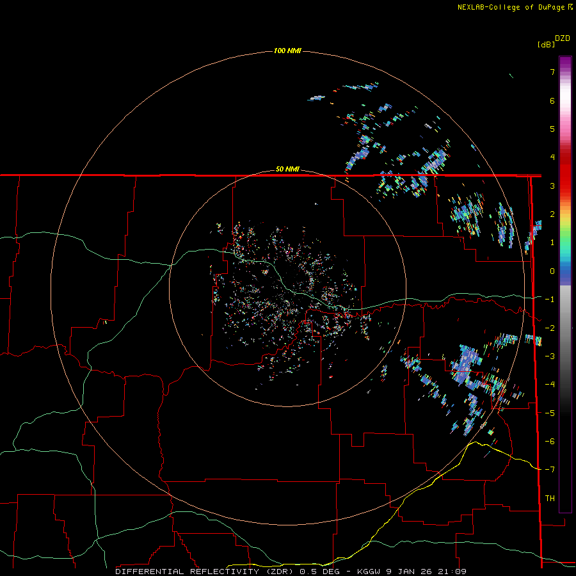Click the 6 value on color scale

552,100
